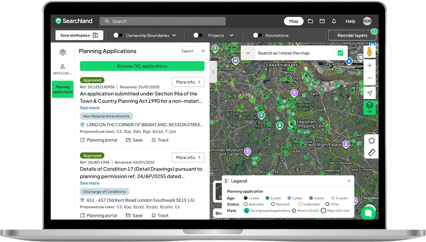Select the WSX1186 user item in sidebar

click(x=62, y=69)
